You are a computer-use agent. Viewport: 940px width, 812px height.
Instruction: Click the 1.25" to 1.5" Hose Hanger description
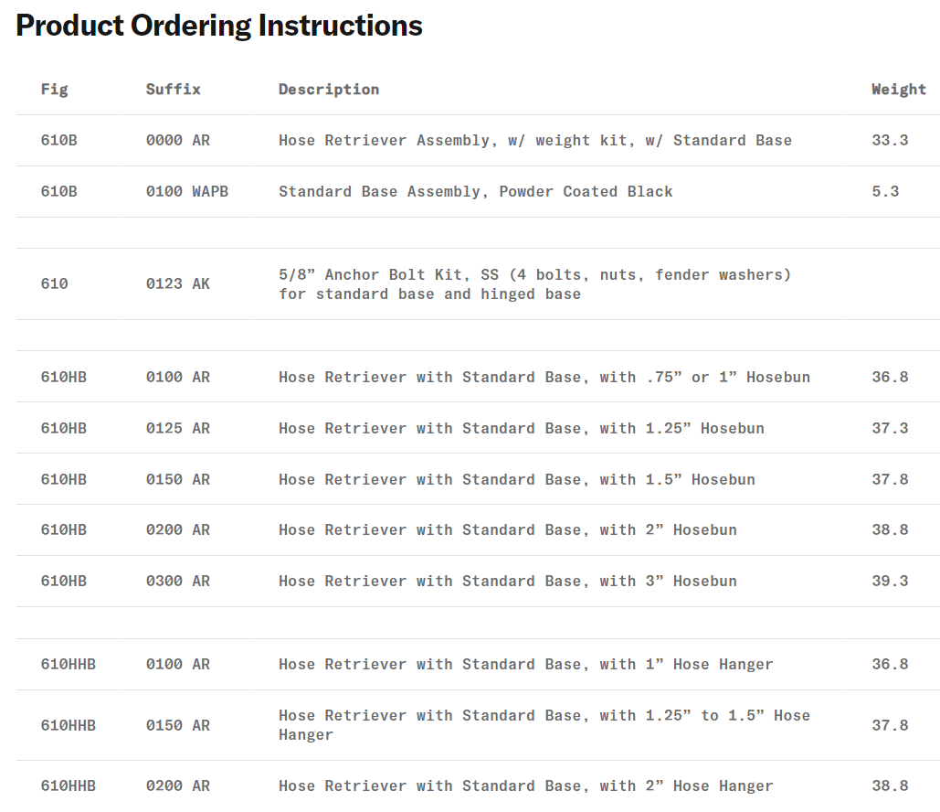click(x=544, y=725)
